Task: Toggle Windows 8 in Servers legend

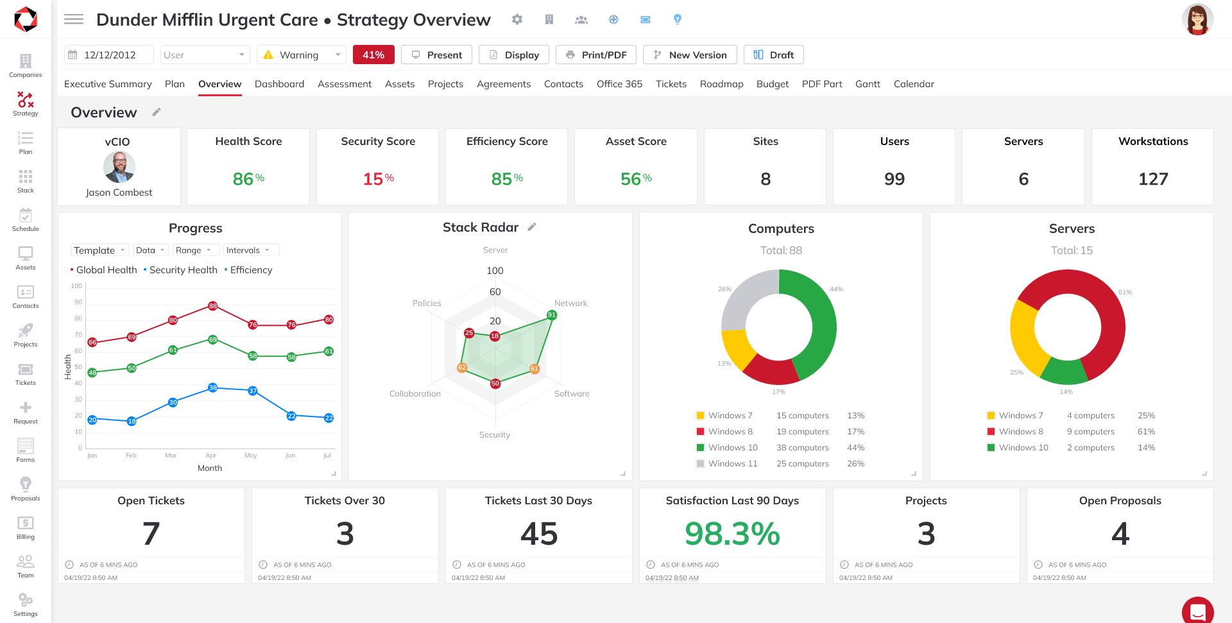Action: pyautogui.click(x=1015, y=432)
